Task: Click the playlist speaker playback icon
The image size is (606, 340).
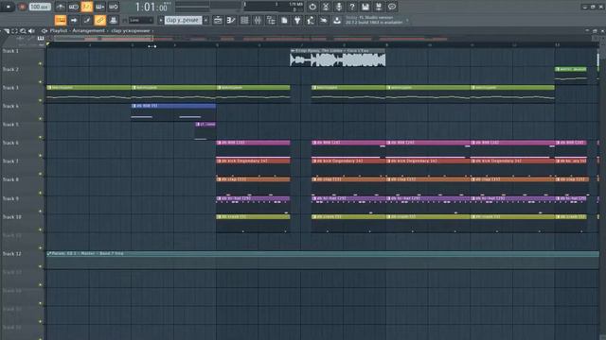Action: click(x=31, y=31)
